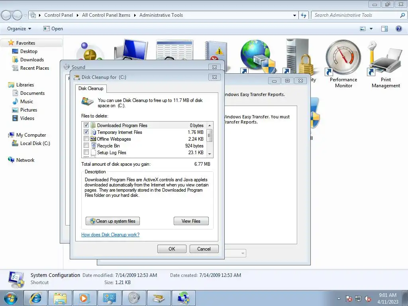
Task: Switch to the Control Panel taskbar icon
Action: (109, 298)
